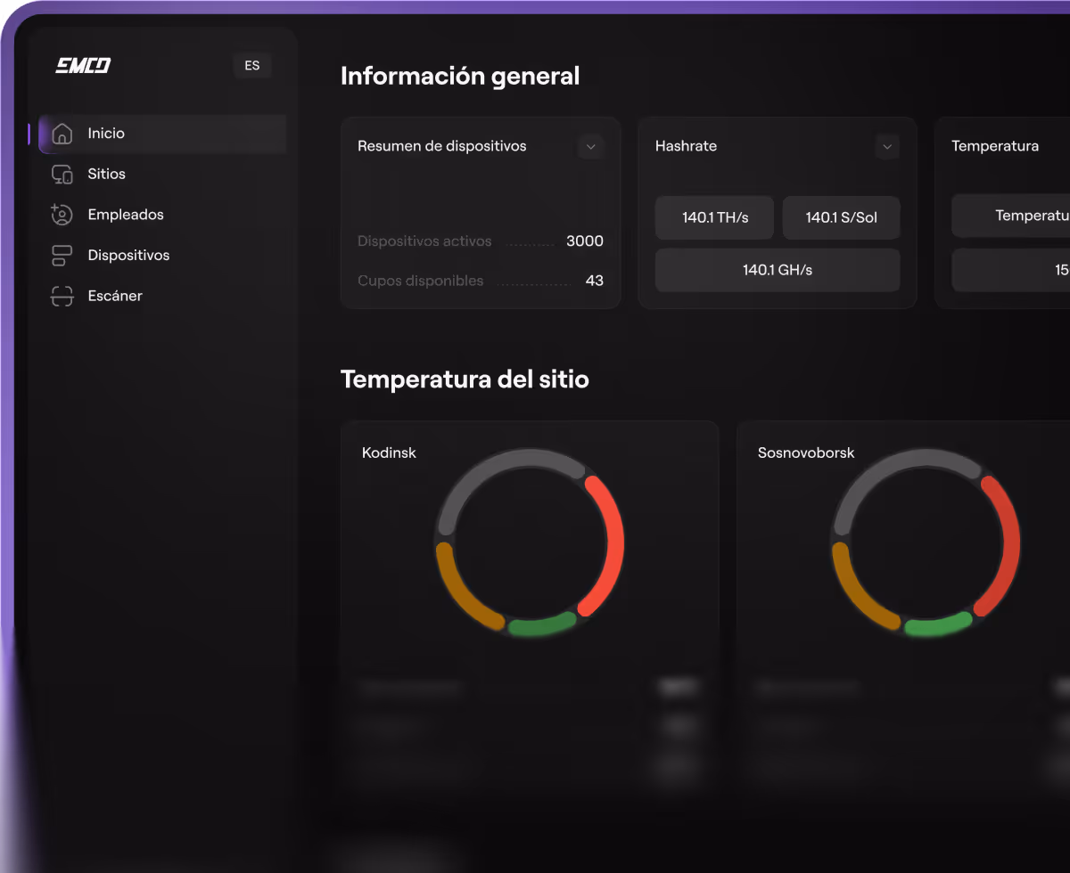Click the EMCD logo
The image size is (1070, 873).
tap(83, 65)
